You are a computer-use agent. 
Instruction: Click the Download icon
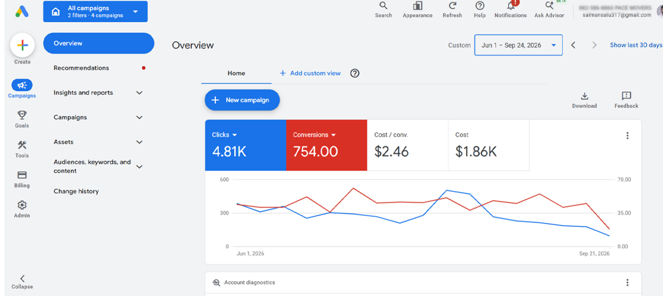pyautogui.click(x=584, y=96)
